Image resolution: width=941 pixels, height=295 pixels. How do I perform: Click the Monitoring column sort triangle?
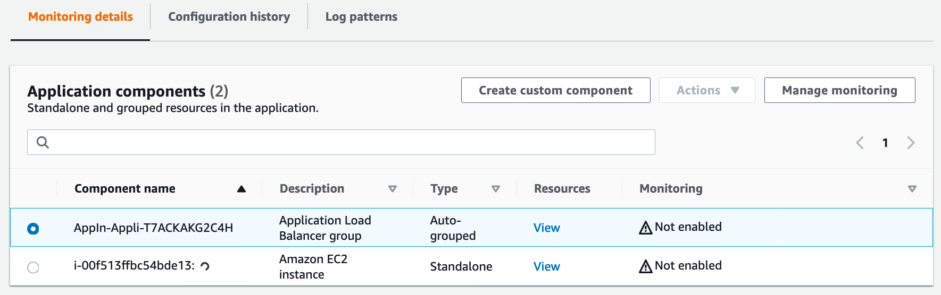tap(912, 189)
